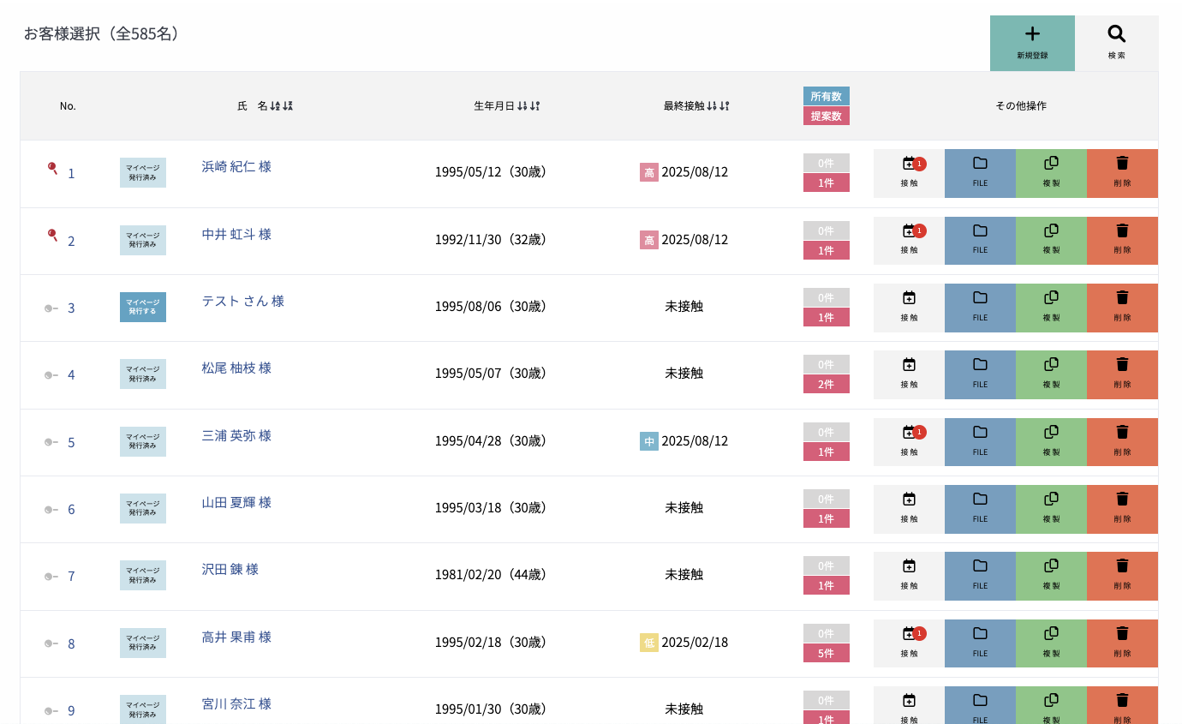Pin customer No. 3 テスト さん
This screenshot has height=724, width=1182.
coord(51,308)
